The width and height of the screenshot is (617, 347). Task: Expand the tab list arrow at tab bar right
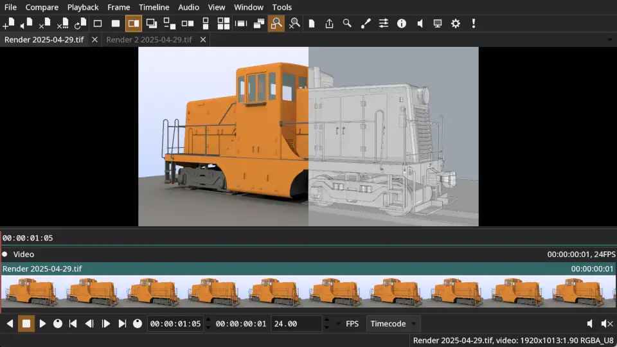pos(609,40)
